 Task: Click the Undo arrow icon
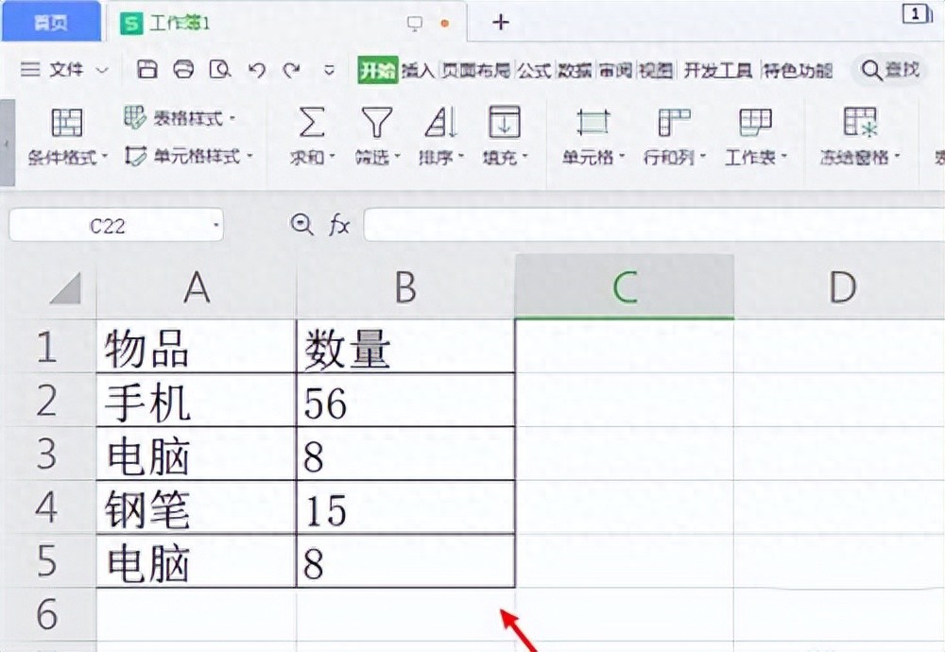257,71
